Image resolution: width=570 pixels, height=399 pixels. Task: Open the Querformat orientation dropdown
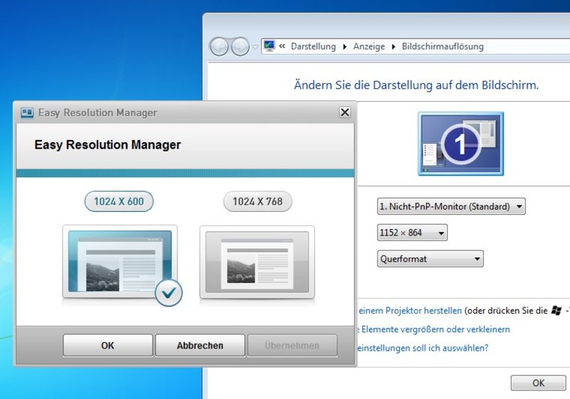point(430,259)
